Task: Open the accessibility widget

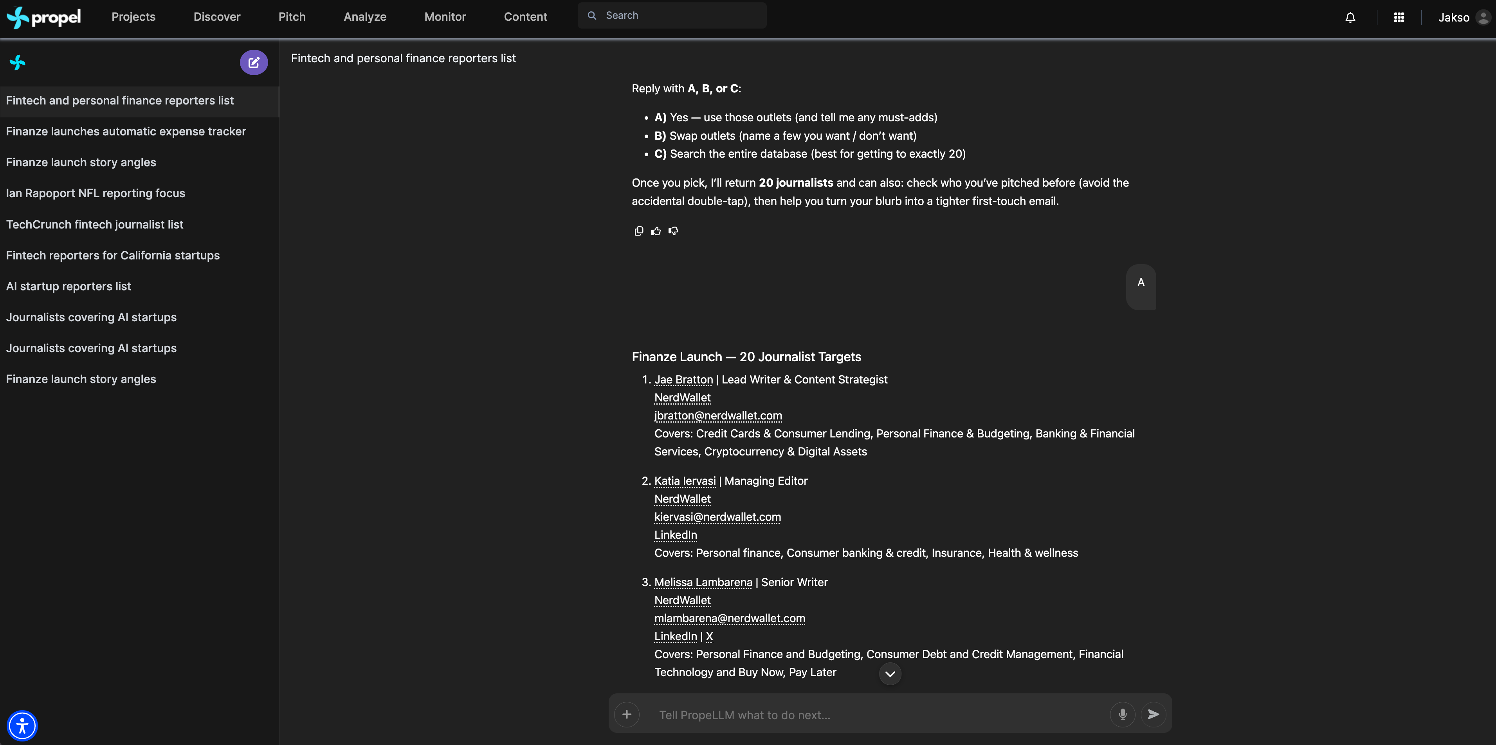Action: [22, 726]
